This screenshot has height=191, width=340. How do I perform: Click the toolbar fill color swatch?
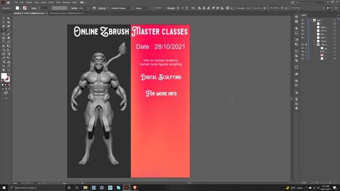point(4,76)
